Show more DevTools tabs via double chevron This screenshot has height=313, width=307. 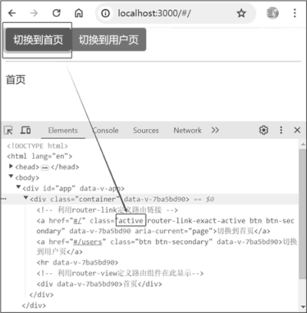[x=215, y=130]
